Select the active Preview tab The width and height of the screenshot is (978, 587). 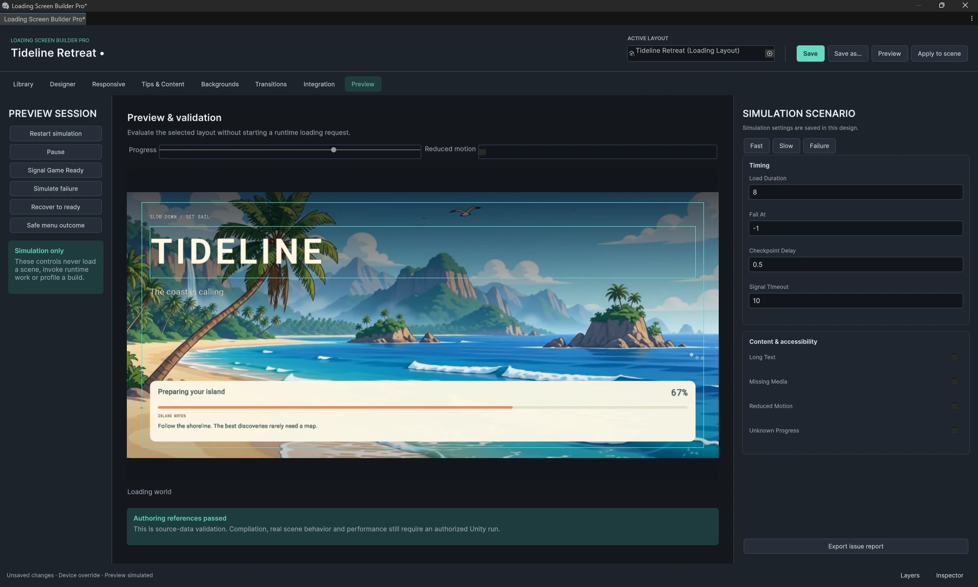pos(363,84)
